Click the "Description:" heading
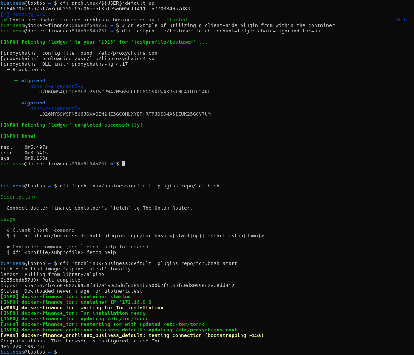The image size is (414, 355). pos(18,197)
